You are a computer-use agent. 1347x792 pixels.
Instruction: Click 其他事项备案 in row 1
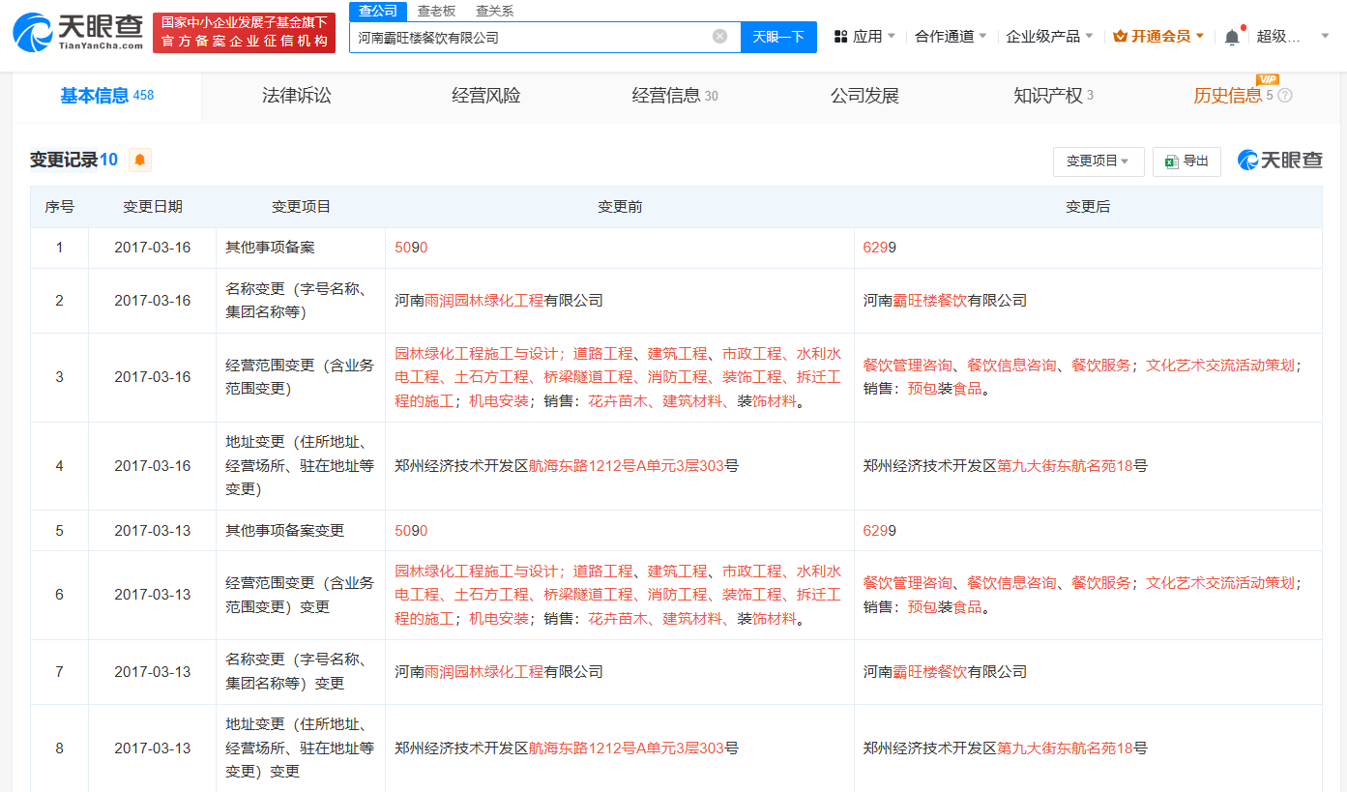click(x=271, y=248)
